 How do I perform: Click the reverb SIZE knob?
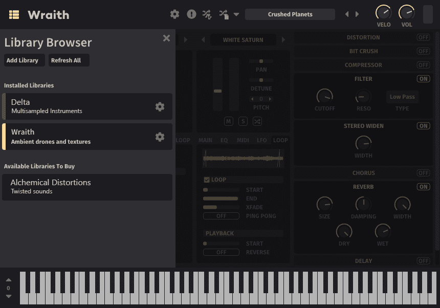pyautogui.click(x=325, y=204)
